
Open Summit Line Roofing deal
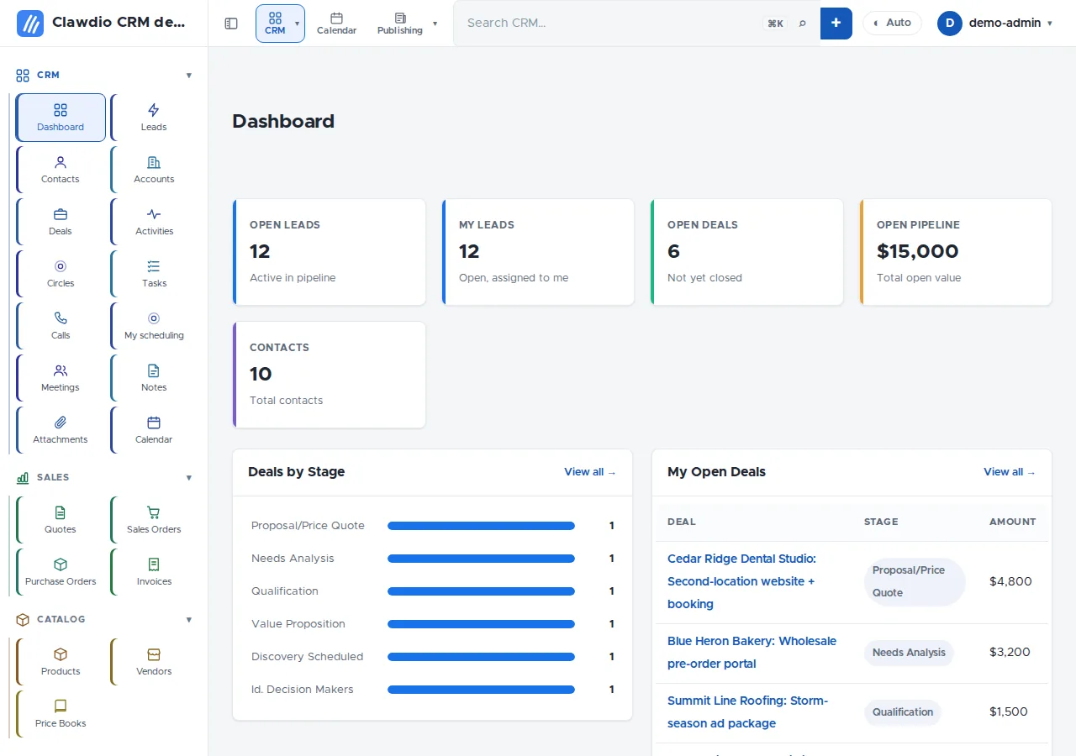click(x=747, y=711)
